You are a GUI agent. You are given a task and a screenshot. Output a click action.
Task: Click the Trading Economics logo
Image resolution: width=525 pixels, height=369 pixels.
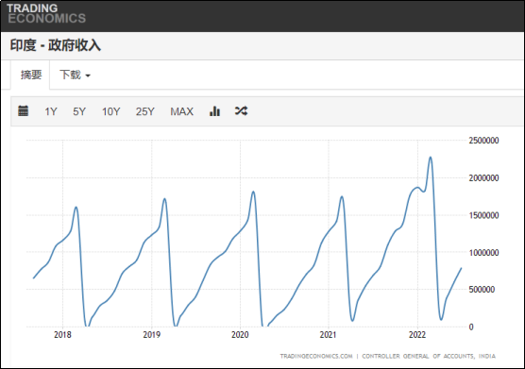pyautogui.click(x=46, y=14)
